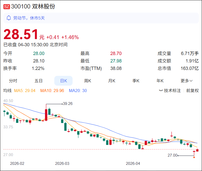Click the 2026-03 date axis label
The height and width of the screenshot is (171, 202).
coord(62,163)
